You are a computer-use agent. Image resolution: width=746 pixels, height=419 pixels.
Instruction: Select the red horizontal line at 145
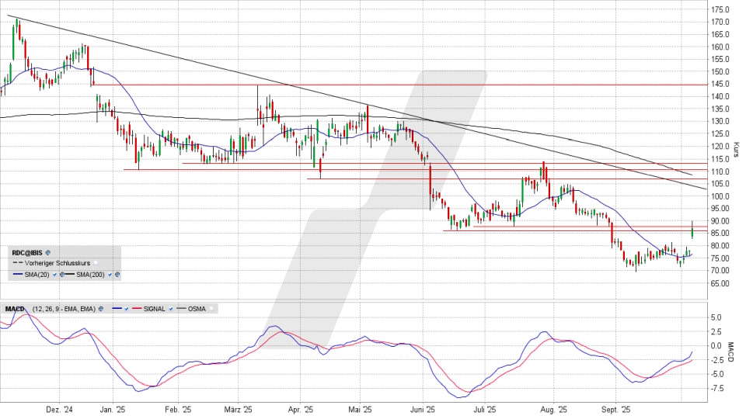389,84
